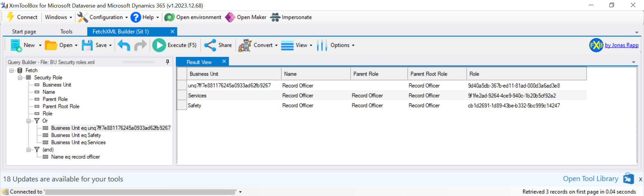Select the Name eq record officer condition

coord(76,157)
